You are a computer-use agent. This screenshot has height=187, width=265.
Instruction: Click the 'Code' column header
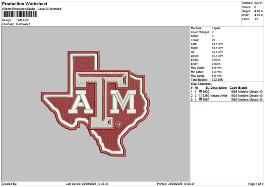point(233,88)
